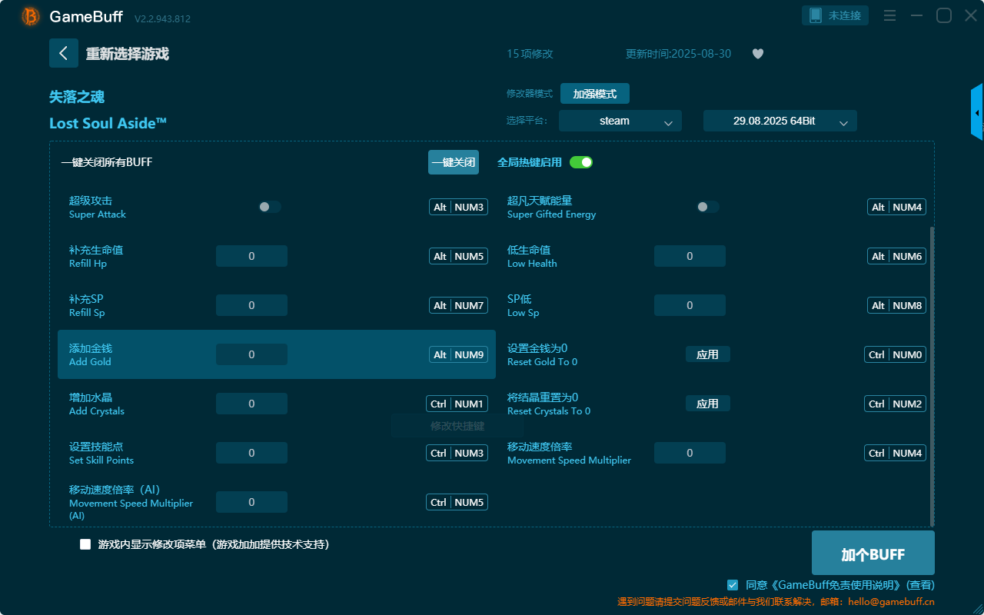Viewport: 984px width, 615px height.
Task: Click Alt NUM6 hotkey for Low Health
Action: click(x=896, y=256)
